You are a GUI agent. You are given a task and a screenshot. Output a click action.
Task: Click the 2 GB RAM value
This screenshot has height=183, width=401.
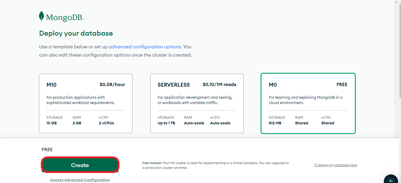pos(77,123)
